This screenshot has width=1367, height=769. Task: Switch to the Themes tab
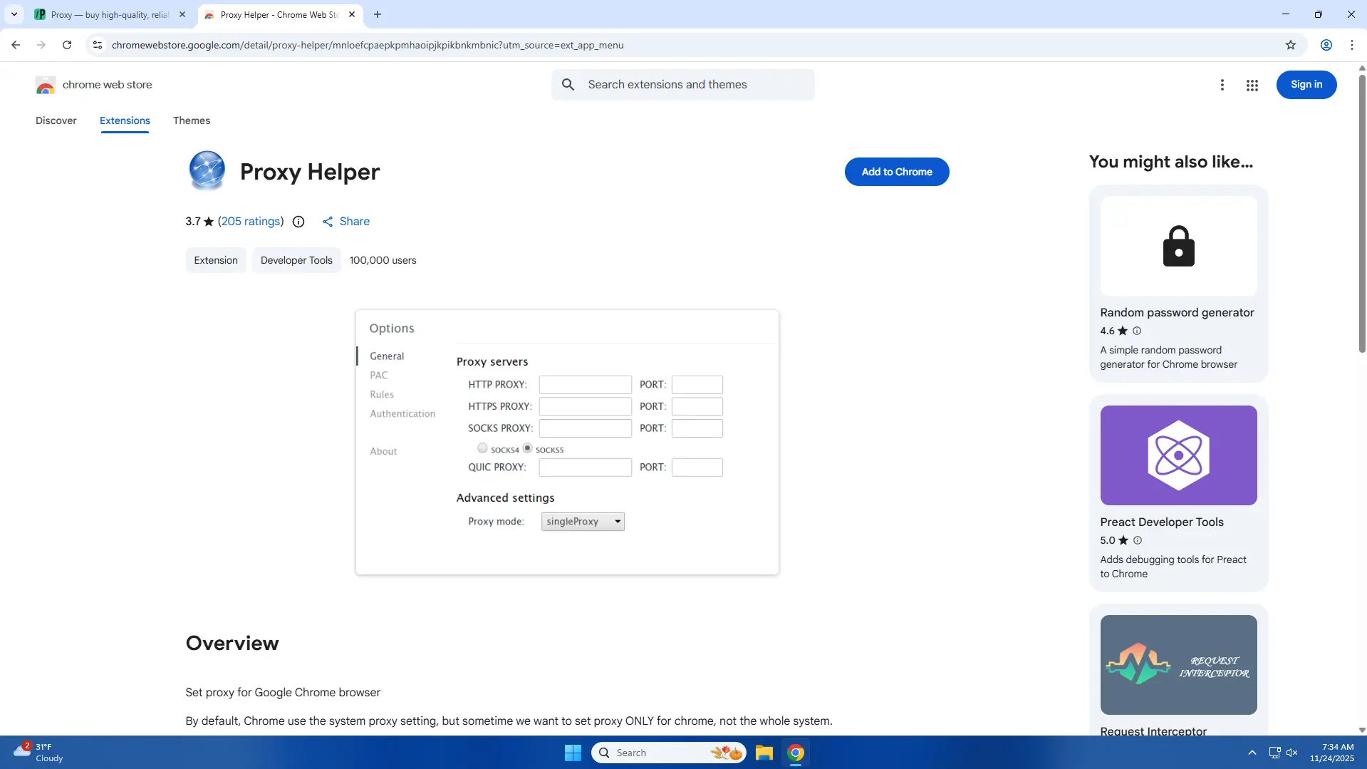pos(192,120)
